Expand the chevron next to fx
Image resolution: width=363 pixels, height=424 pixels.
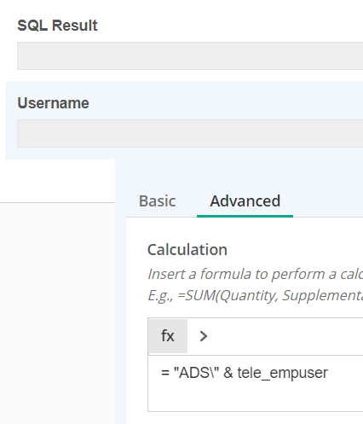pyautogui.click(x=204, y=336)
